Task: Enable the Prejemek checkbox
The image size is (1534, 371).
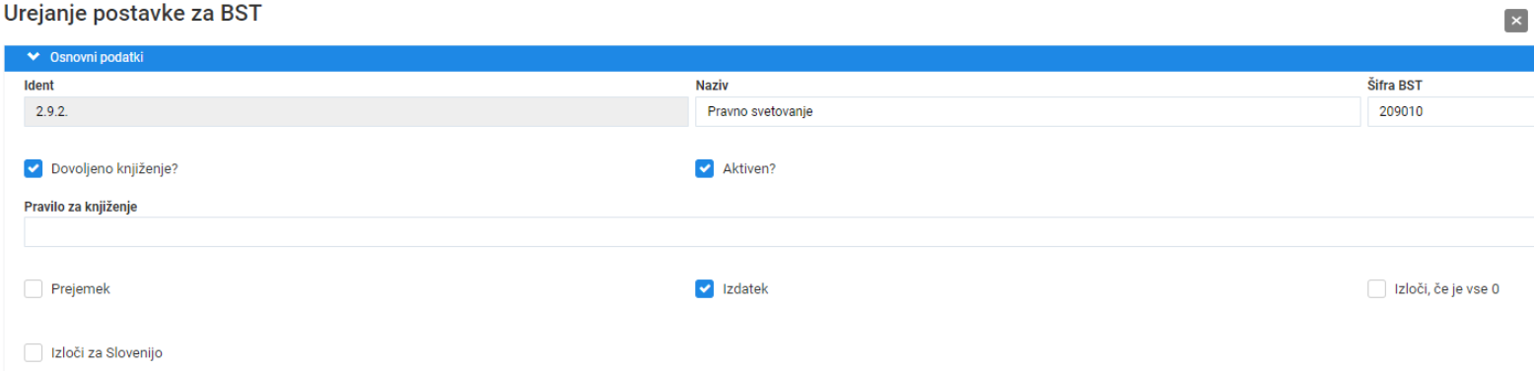Action: click(34, 288)
